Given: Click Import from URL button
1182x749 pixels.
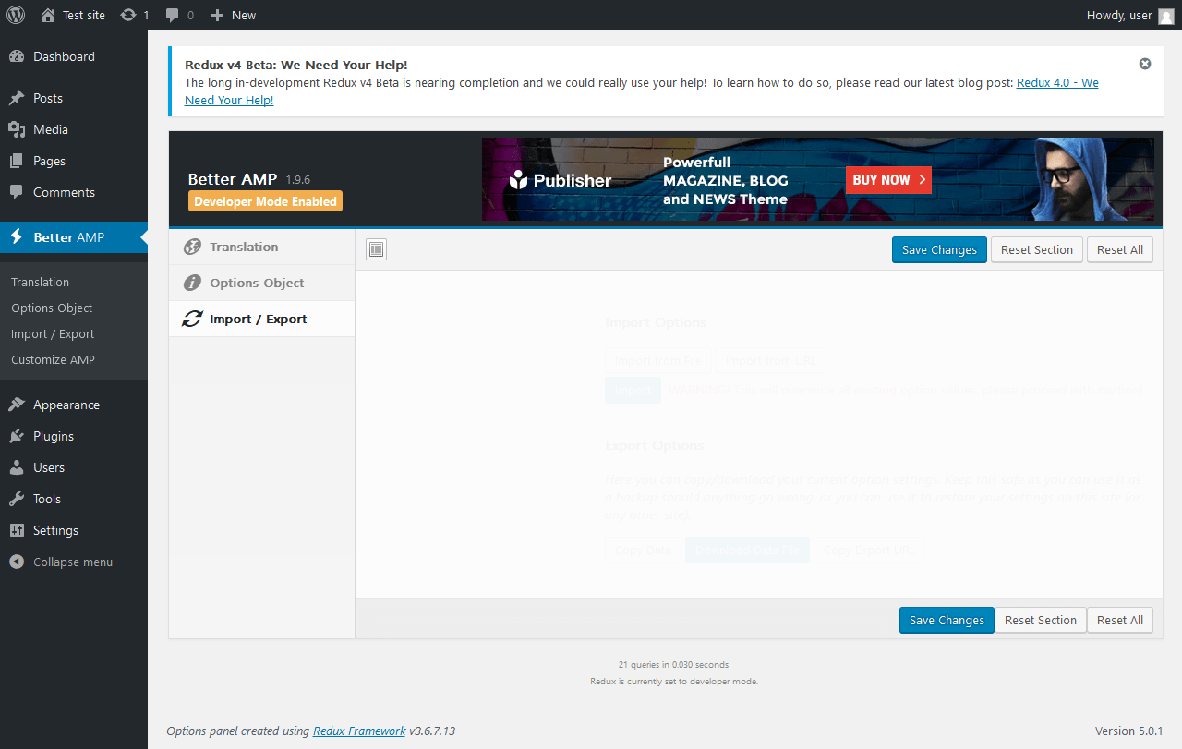Looking at the screenshot, I should point(770,360).
